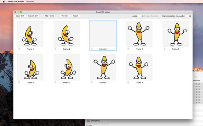Select the Frame 9 banana thumbnail
Image resolution: width=203 pixels, height=126 pixels.
click(x=139, y=68)
